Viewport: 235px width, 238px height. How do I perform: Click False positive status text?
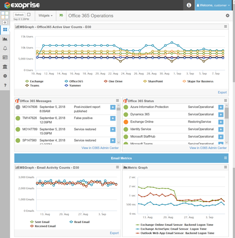pyautogui.click(x=83, y=118)
